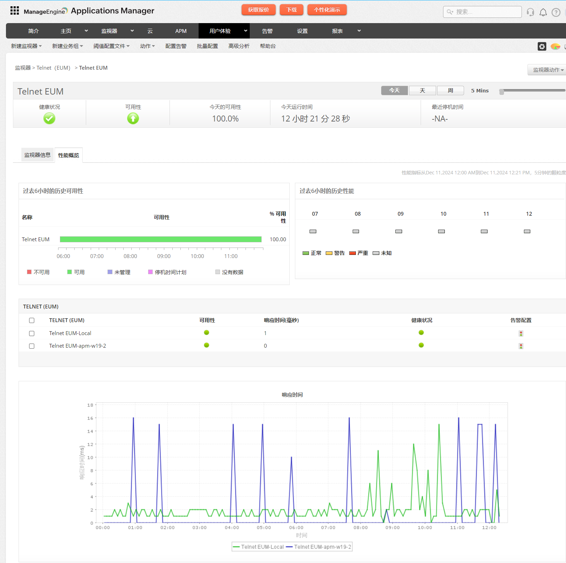Viewport: 566px width, 563px height.
Task: Click the 5 Mins polling interval slider handle
Action: [502, 92]
